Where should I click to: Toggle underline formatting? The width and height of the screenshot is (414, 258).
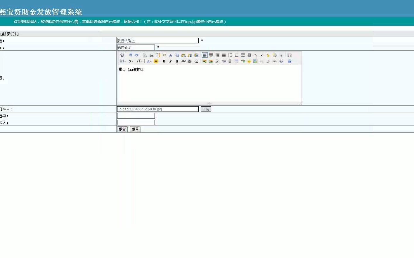177,61
